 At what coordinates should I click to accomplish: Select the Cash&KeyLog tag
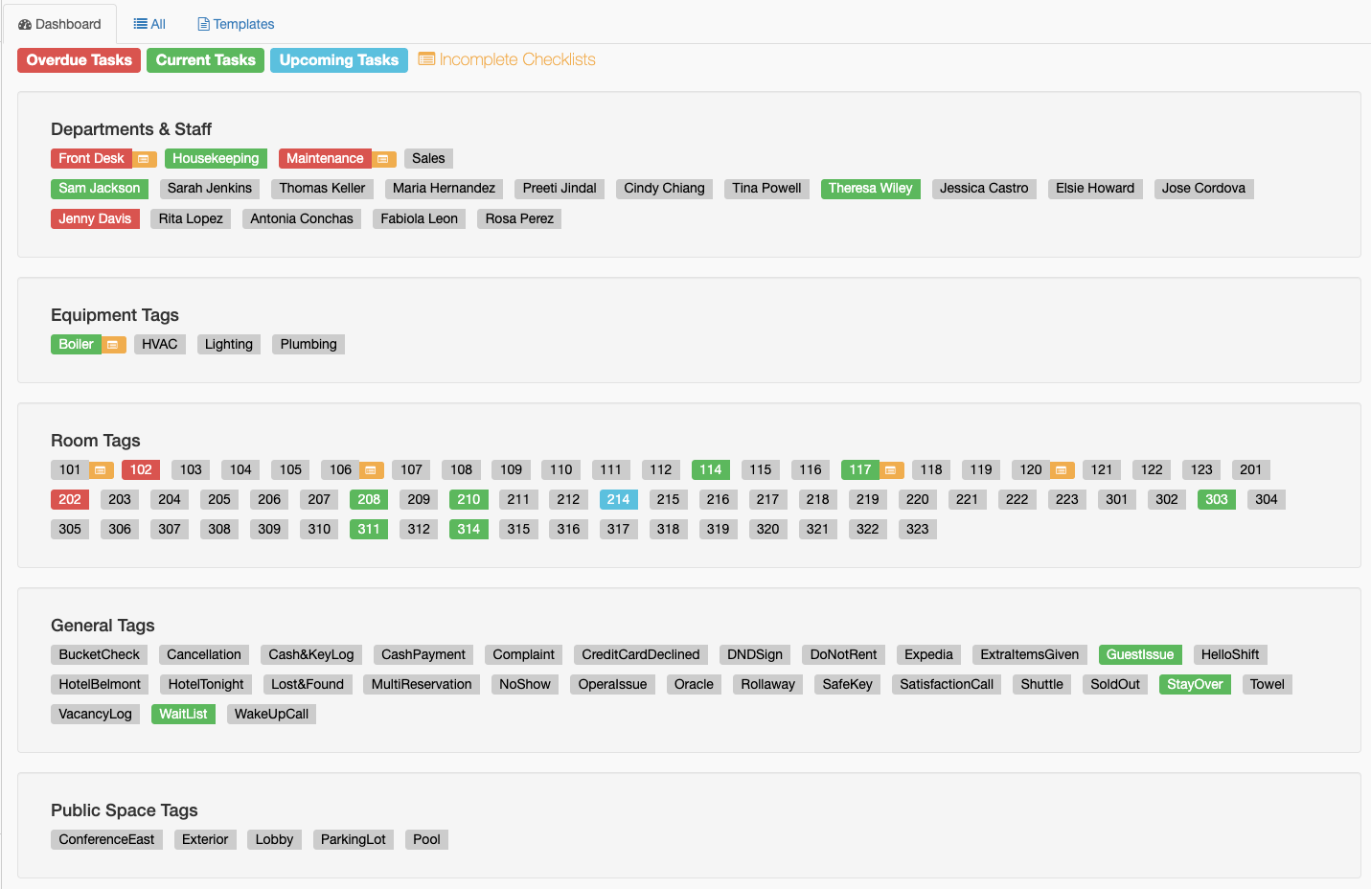coord(311,655)
